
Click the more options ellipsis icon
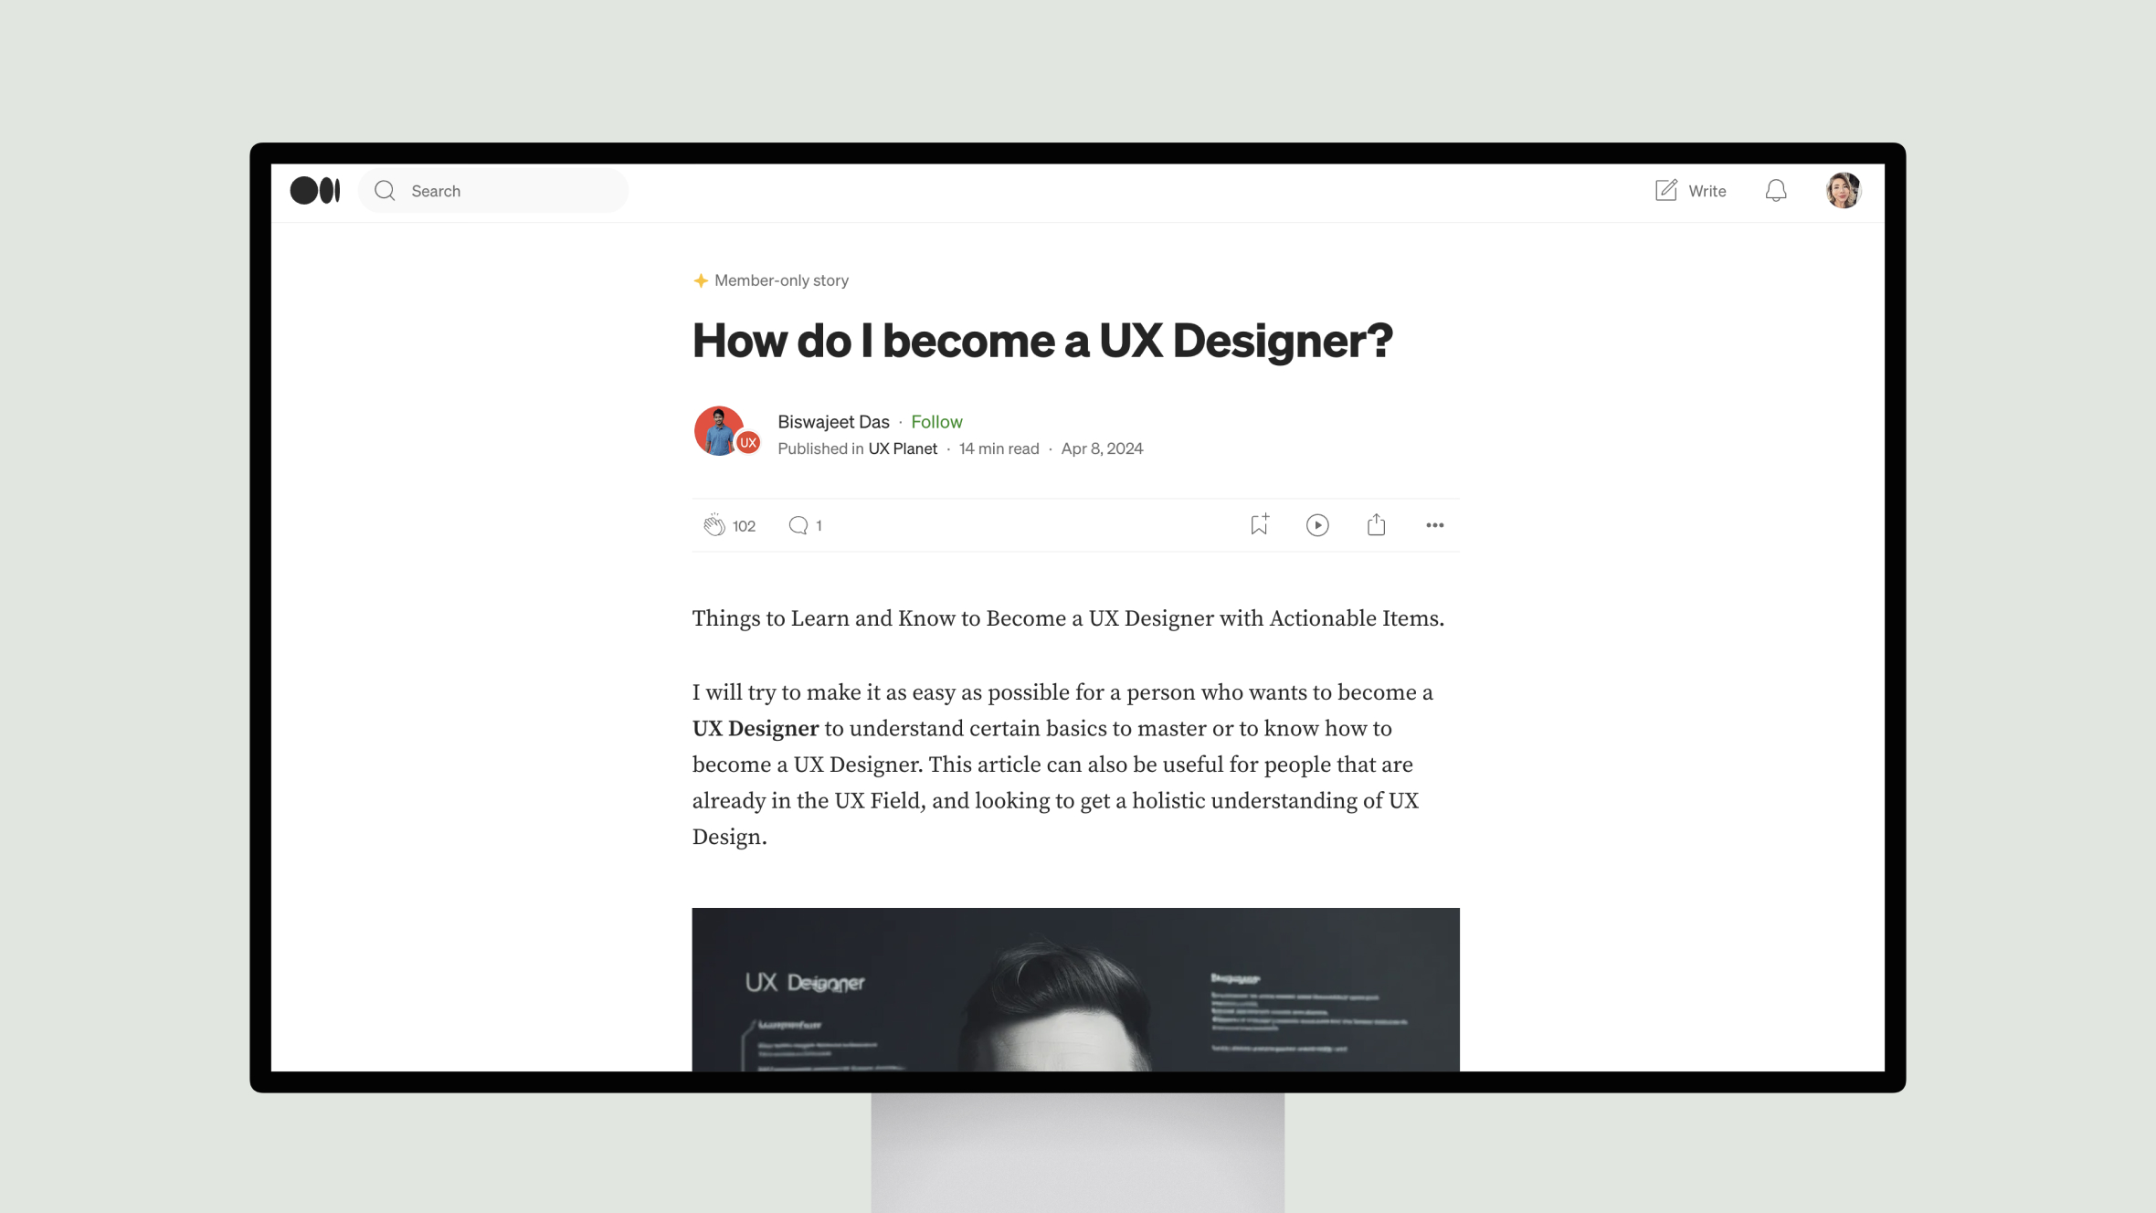[x=1433, y=524]
